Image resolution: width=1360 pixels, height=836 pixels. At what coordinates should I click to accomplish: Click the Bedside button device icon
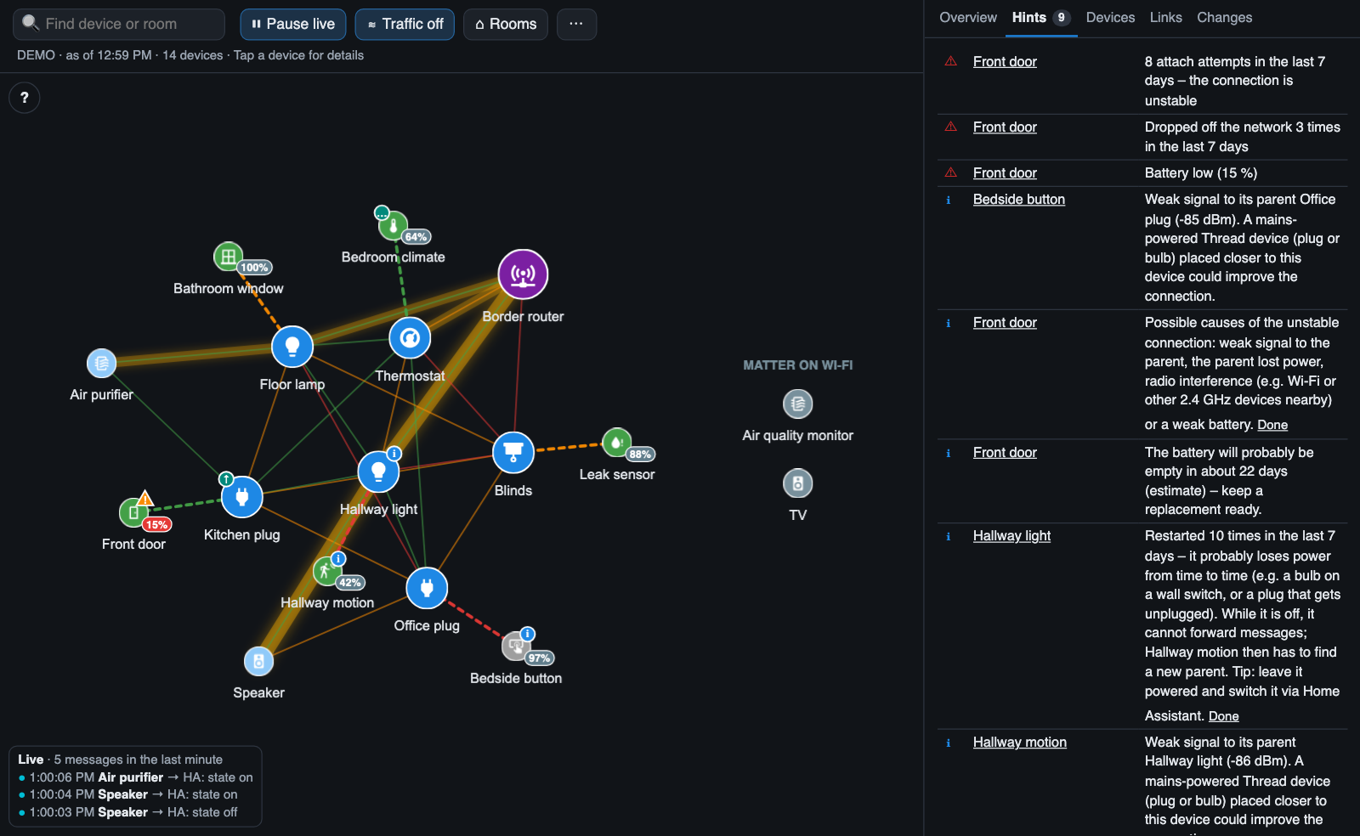[516, 647]
